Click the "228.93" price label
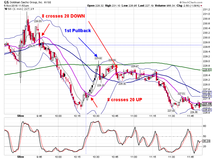Viewport: 214px width, 159px height. [x=112, y=60]
